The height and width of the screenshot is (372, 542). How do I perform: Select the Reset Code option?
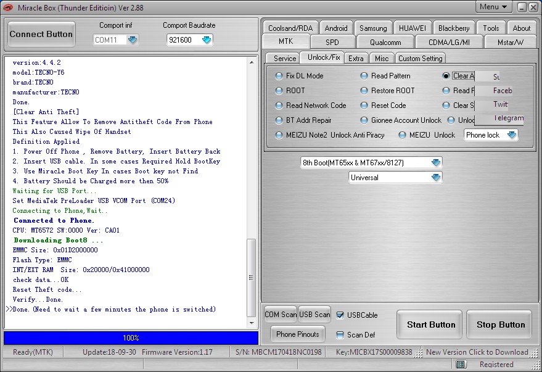coord(364,105)
